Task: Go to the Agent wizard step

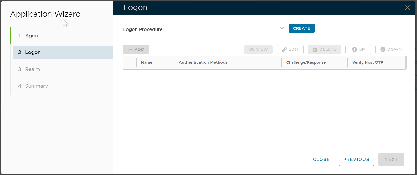Action: [x=32, y=36]
